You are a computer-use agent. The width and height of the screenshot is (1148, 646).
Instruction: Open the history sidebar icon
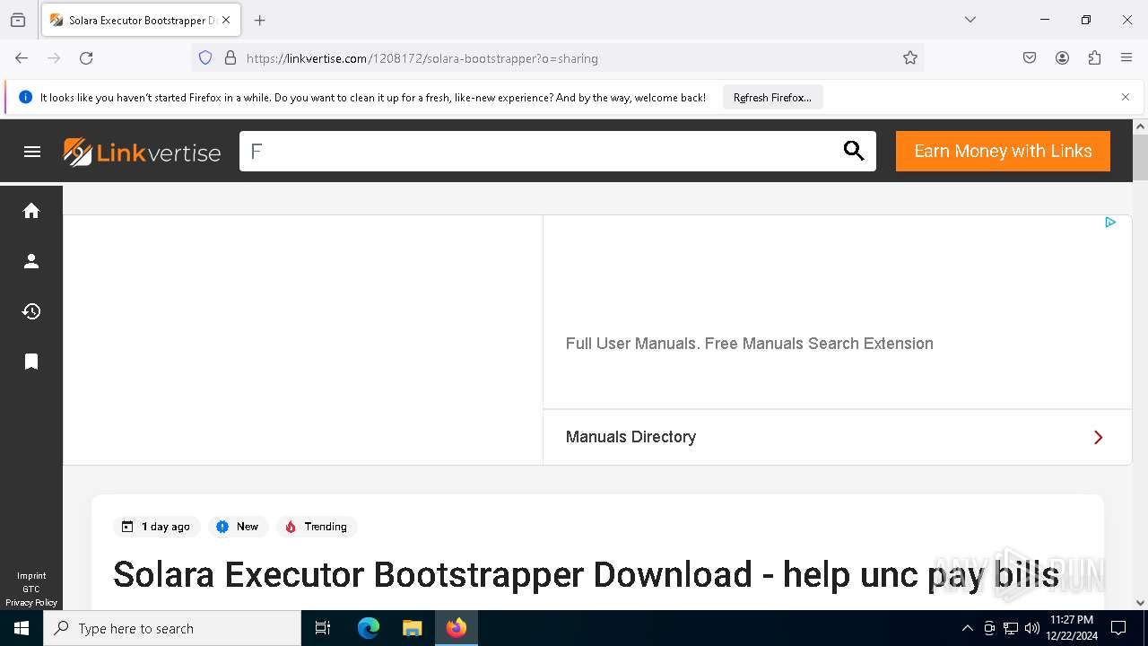31,311
